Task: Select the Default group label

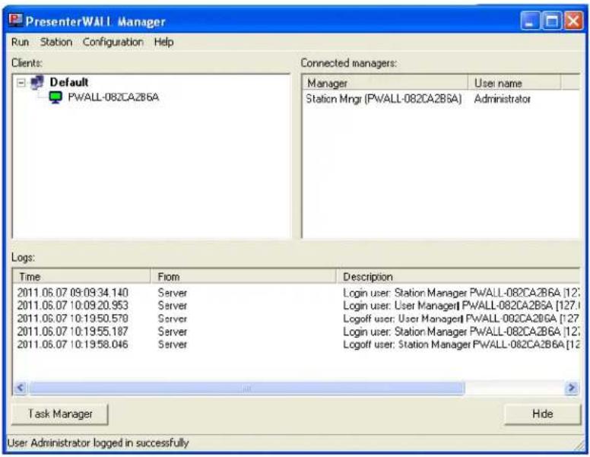Action: [x=69, y=82]
